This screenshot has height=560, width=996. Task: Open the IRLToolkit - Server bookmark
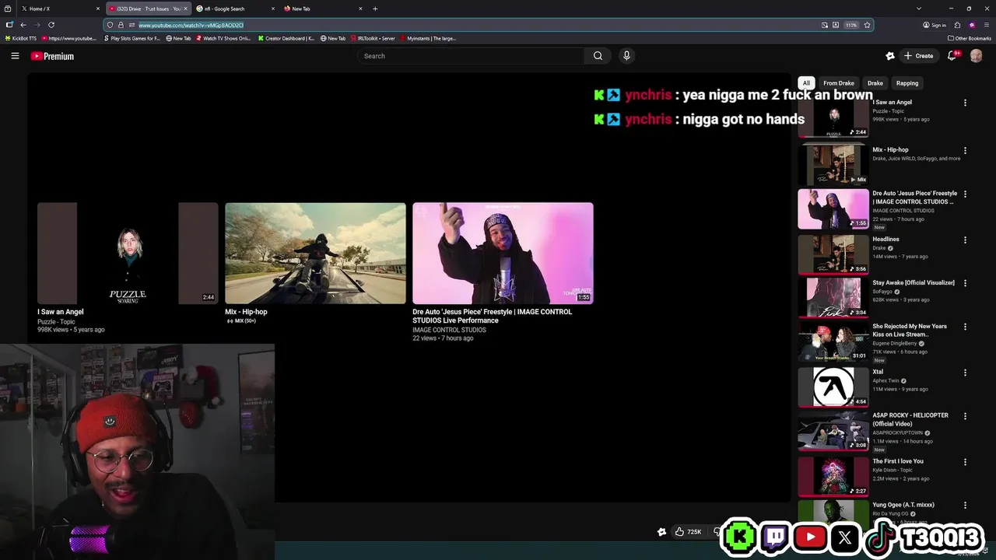(373, 38)
